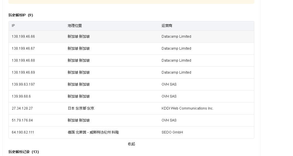This screenshot has width=293, height=156.
Task: Select IP address 138.199.46.68
Action: click(x=23, y=60)
